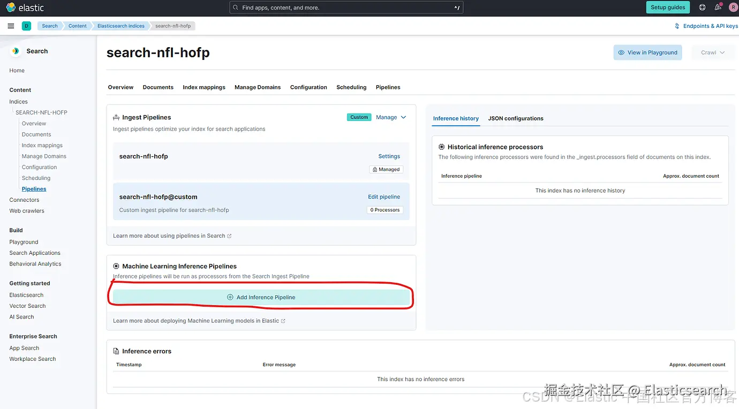Open Index mappings in sidebar tree
The height and width of the screenshot is (409, 739).
42,146
